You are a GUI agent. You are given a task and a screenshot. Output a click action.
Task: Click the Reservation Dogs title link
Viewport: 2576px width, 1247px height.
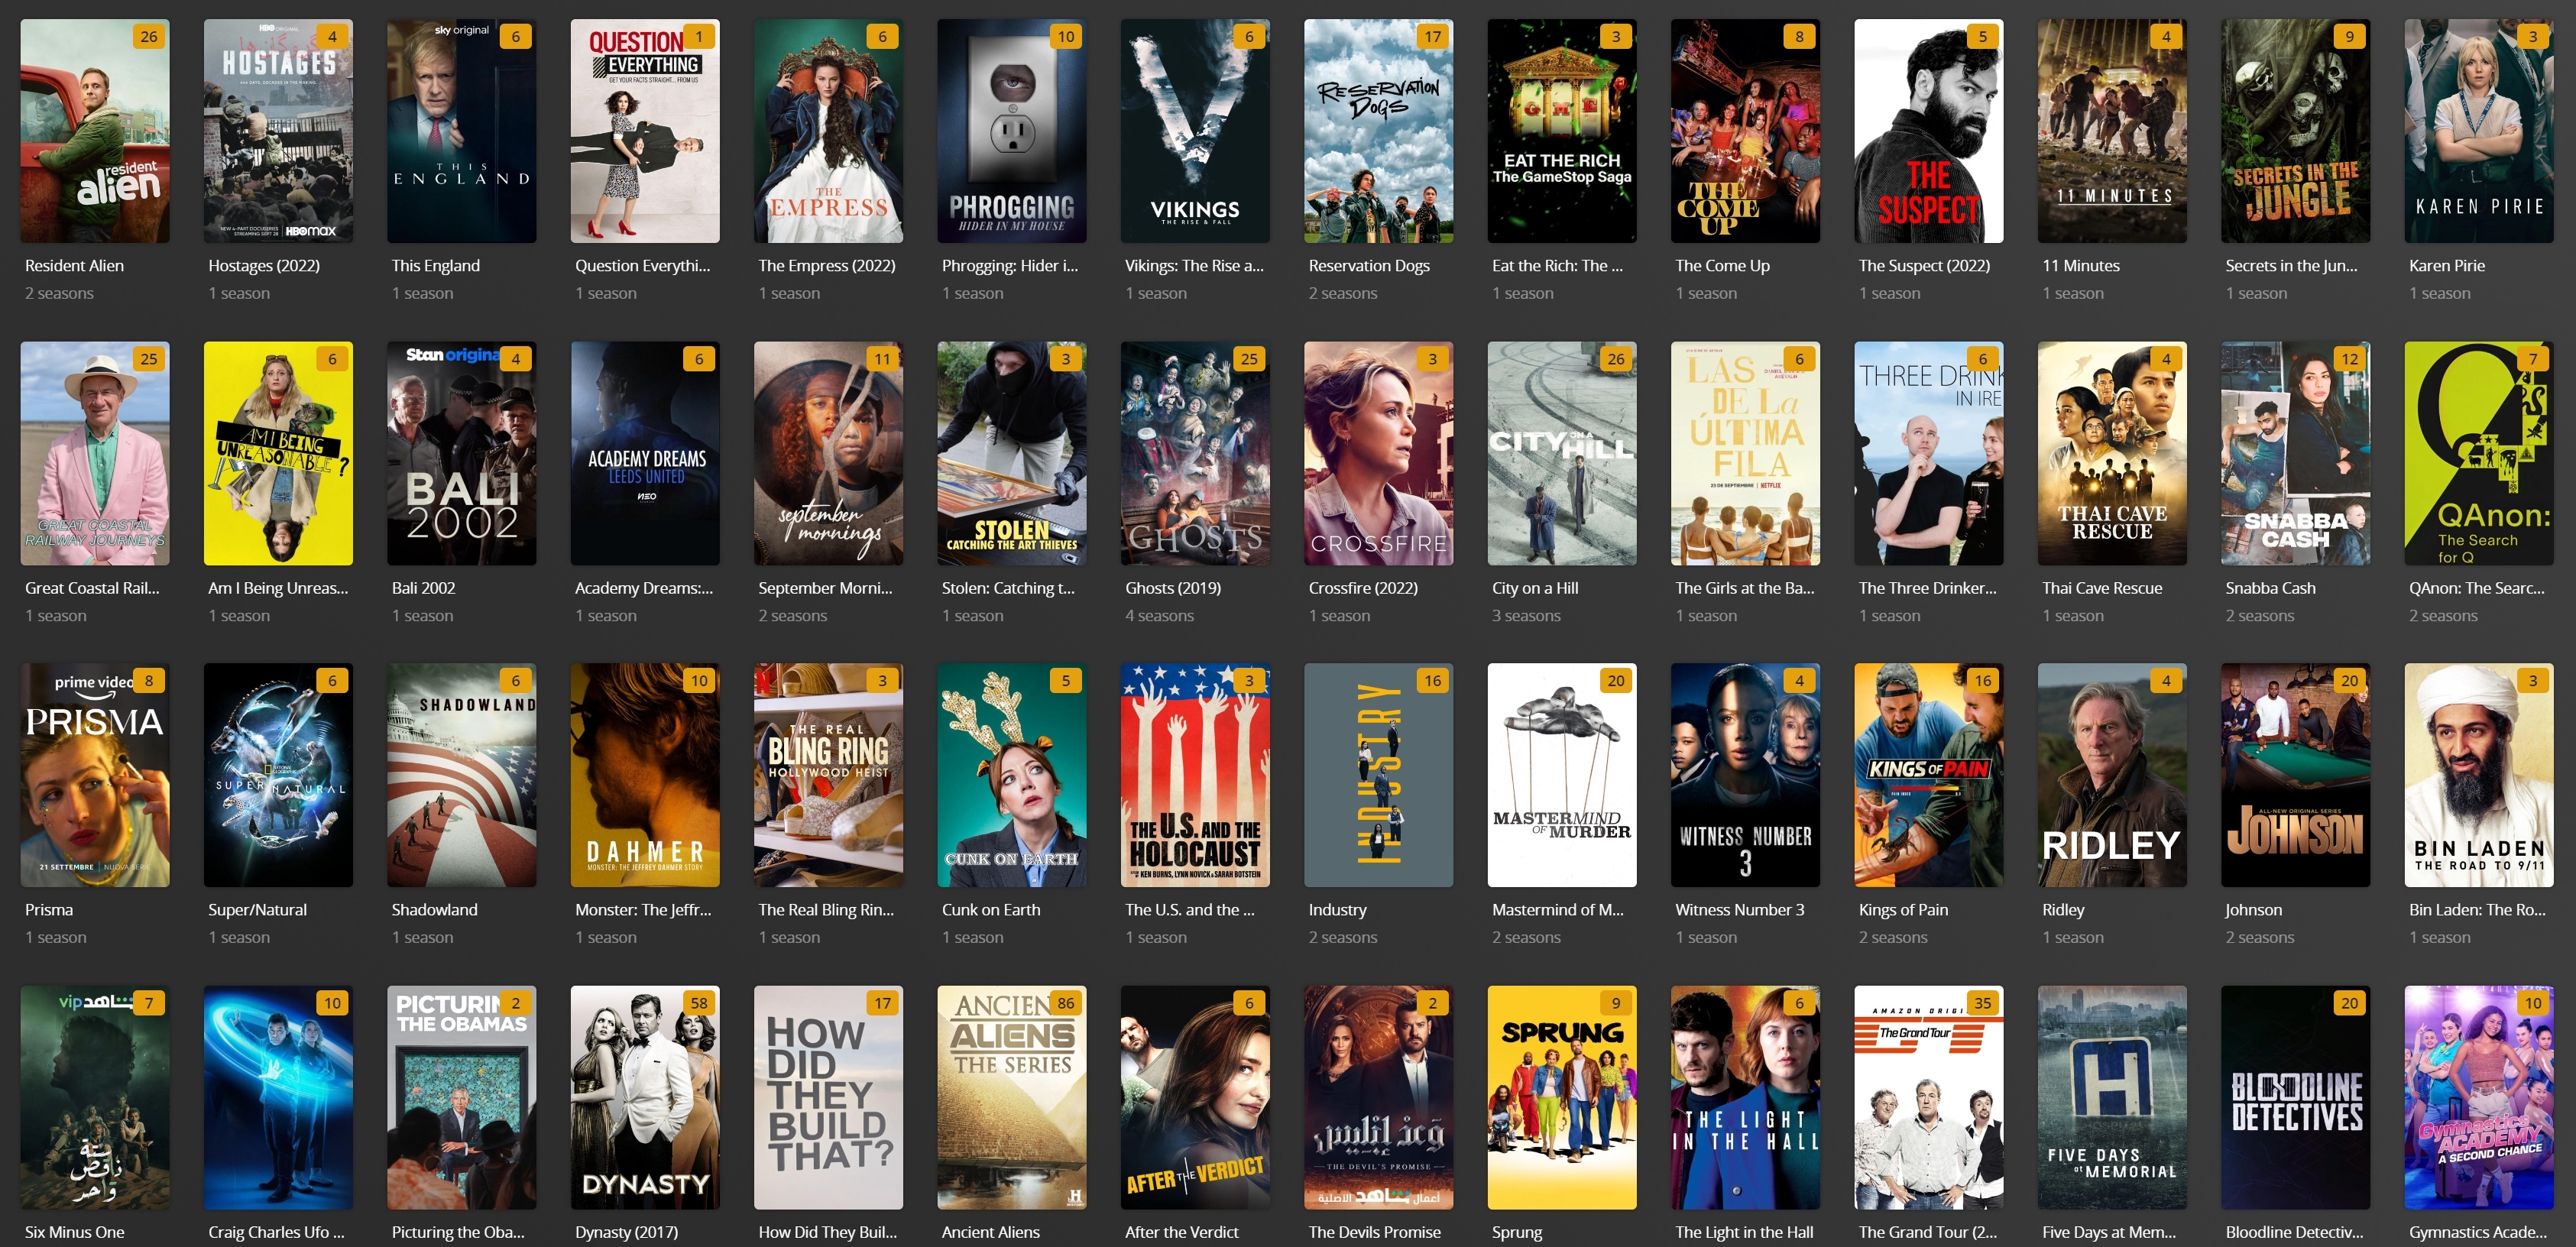coord(1368,266)
